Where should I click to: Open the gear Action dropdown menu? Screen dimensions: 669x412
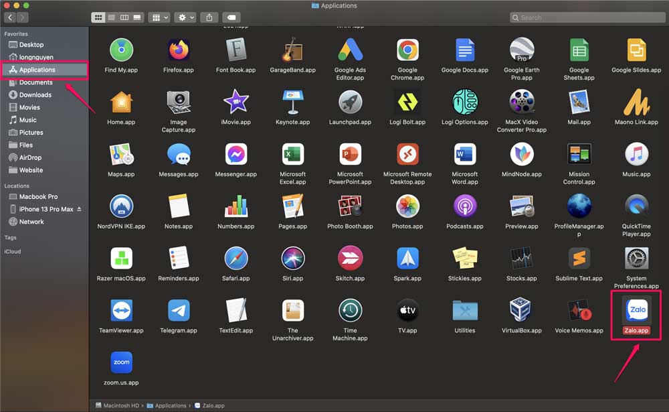[185, 17]
